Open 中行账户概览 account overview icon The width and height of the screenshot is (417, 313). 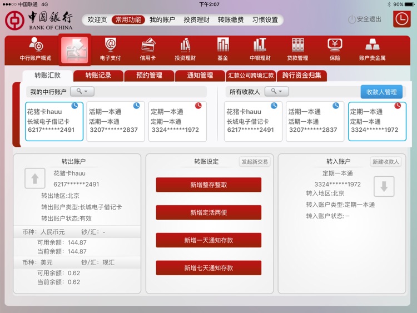tap(36, 49)
